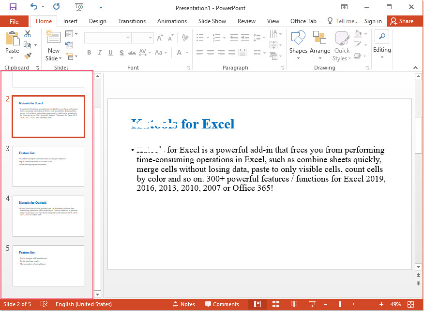This screenshot has width=424, height=311.
Task: Open the Shapes gallery
Action: pos(298,45)
